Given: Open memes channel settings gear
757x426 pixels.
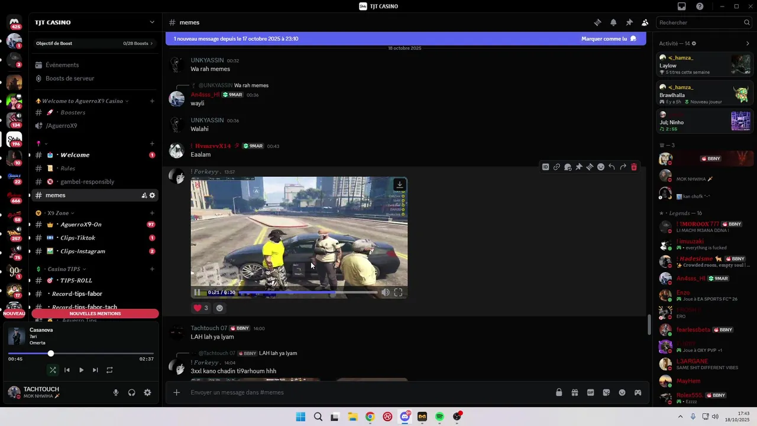Looking at the screenshot, I should coord(152,195).
